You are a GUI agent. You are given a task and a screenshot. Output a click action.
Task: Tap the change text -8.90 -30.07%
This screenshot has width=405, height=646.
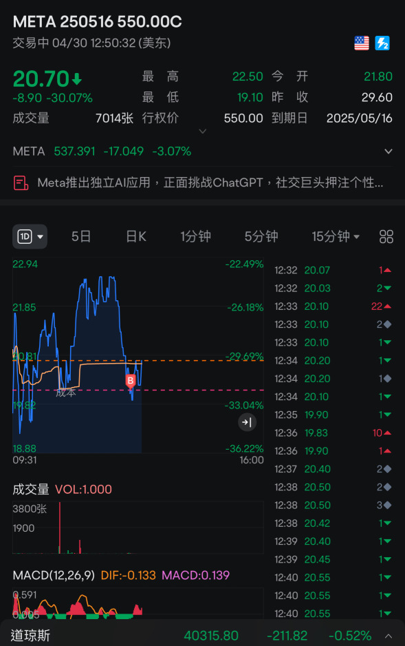tap(53, 98)
